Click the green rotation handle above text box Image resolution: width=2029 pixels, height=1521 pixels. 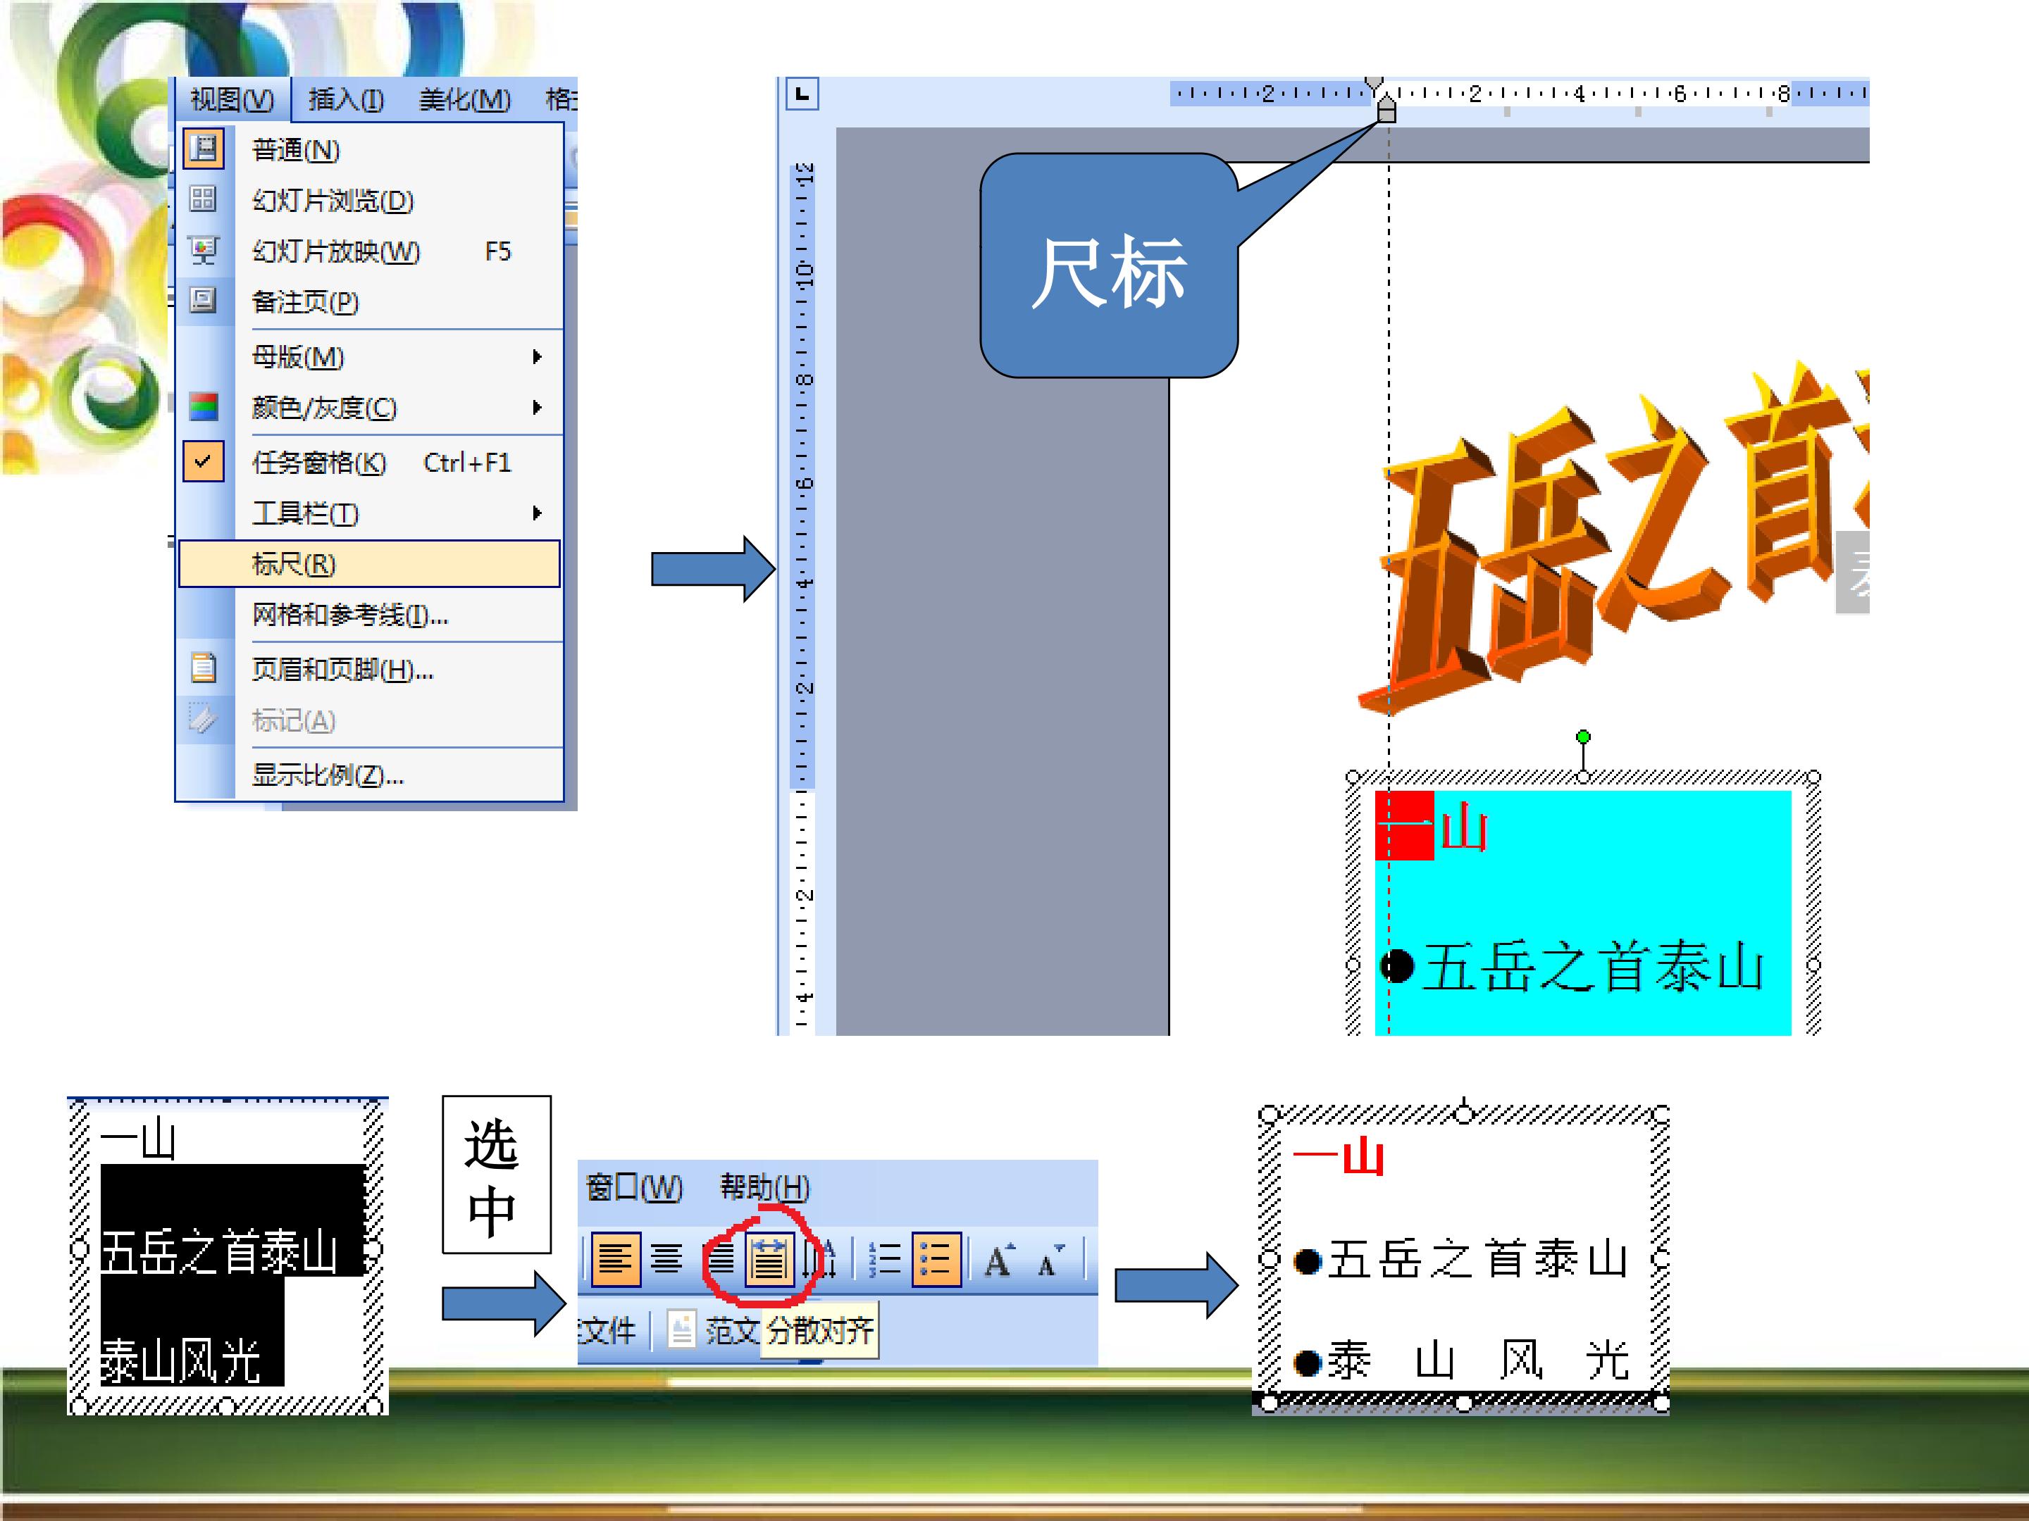tap(1583, 737)
